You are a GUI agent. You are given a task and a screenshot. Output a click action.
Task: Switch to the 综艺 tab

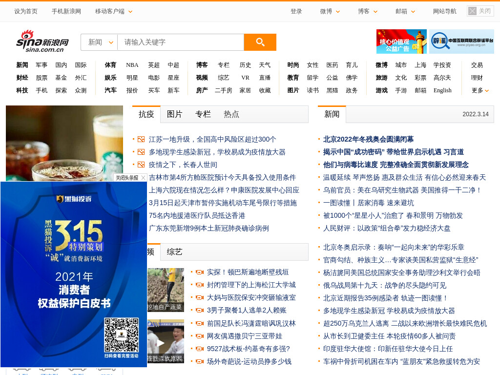pyautogui.click(x=174, y=252)
